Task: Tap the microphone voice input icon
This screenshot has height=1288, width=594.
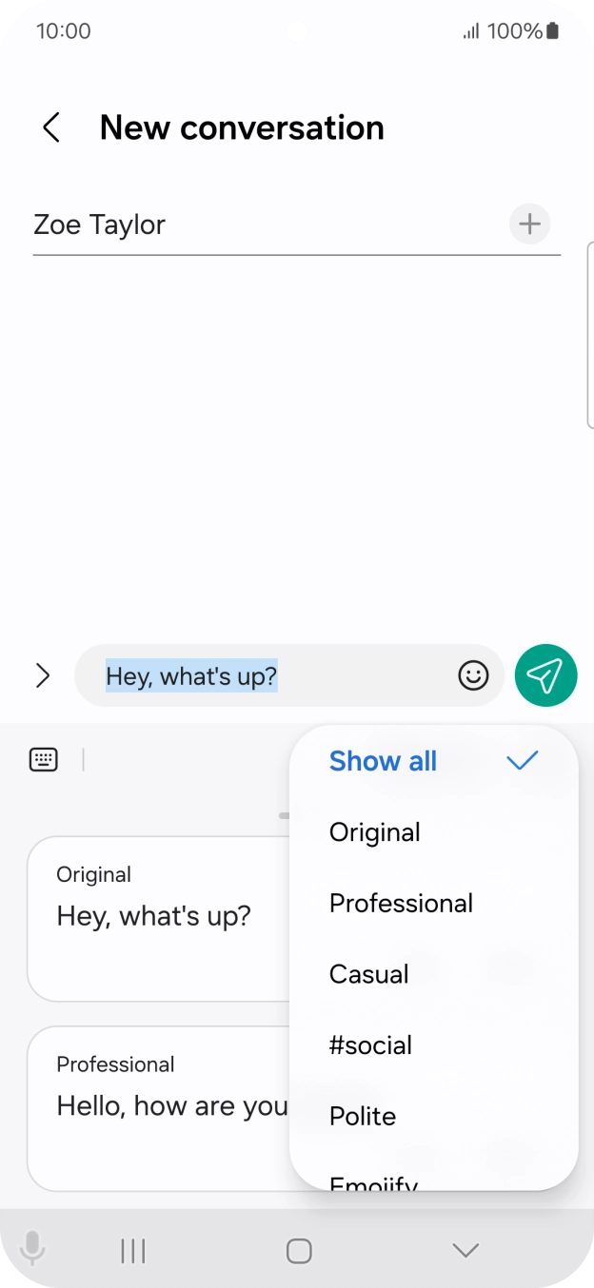Action: pyautogui.click(x=32, y=1250)
